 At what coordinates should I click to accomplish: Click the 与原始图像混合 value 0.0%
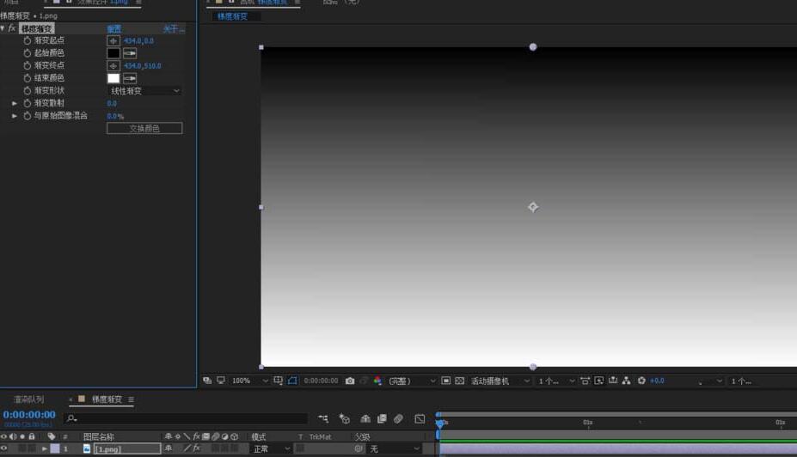pos(115,116)
